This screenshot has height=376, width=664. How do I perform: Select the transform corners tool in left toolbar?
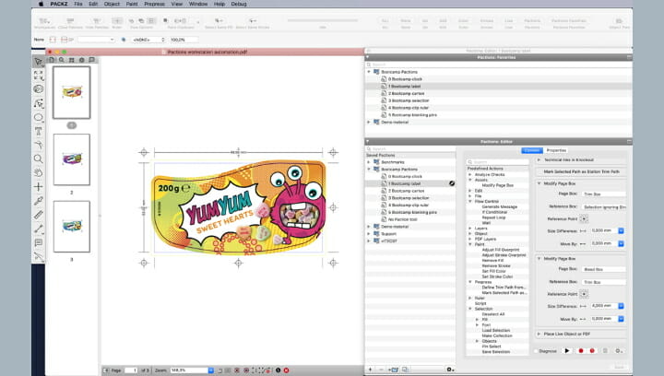[x=39, y=76]
